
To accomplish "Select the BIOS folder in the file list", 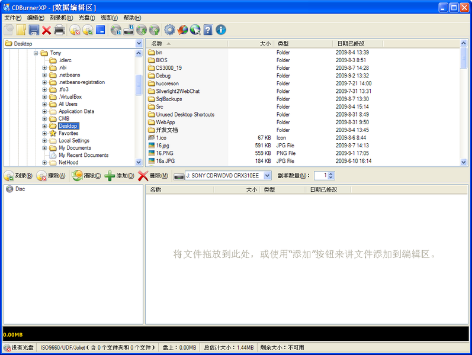I will [162, 60].
